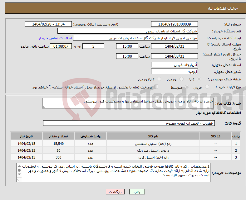Screen dimensions: 246x200
Task: Click the announcement date field 1404/02/28 - 13:34
Action: 48,24
